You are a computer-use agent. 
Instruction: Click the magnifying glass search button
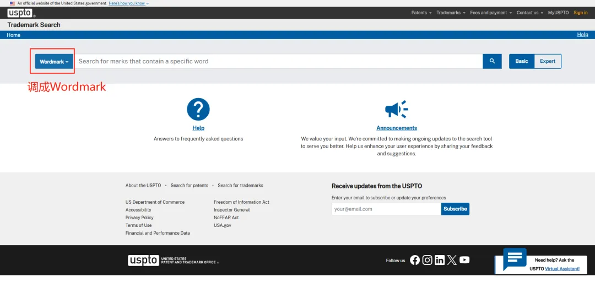[492, 61]
